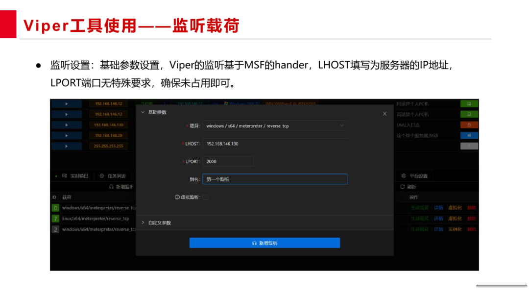The width and height of the screenshot is (529, 298).
Task: Click the monitor icon on the 实时输出 tab
Action: point(65,176)
